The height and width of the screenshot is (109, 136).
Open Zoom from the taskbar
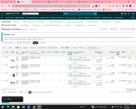coord(29,107)
